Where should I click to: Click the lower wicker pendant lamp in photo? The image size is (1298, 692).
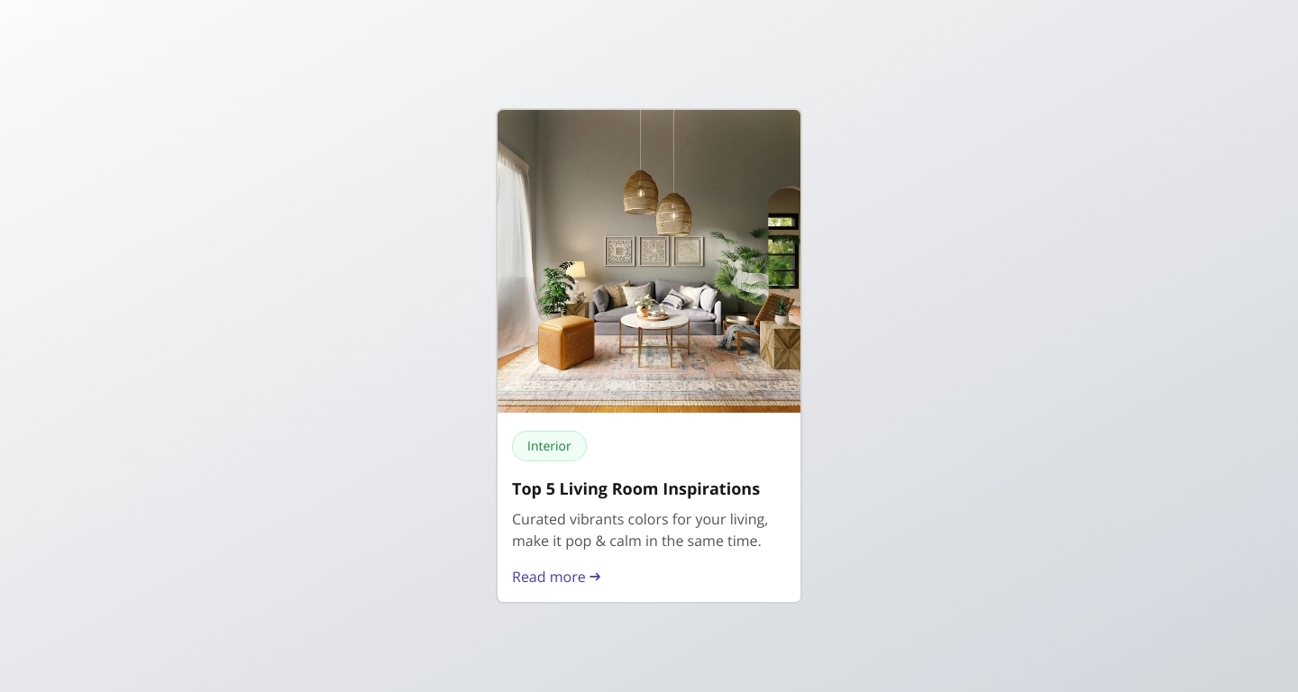673,214
